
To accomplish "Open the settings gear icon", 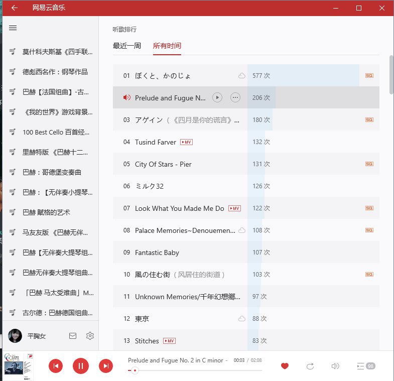I will point(90,336).
